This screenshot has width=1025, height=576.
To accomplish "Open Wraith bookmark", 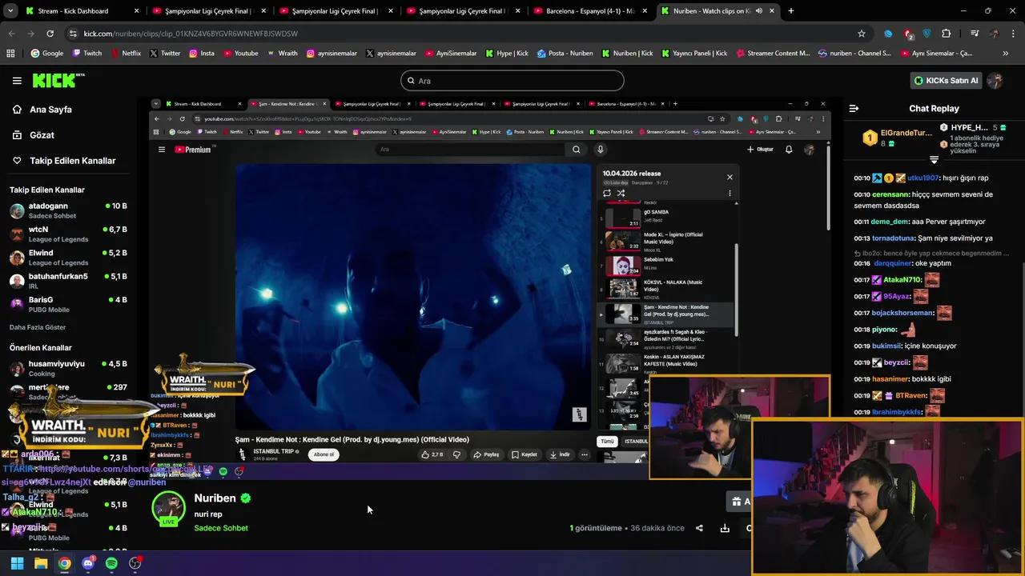I will point(282,54).
